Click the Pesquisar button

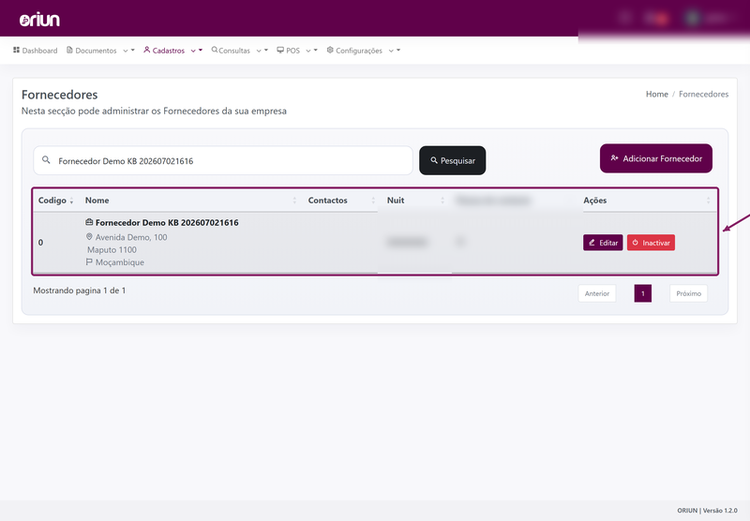tap(453, 160)
